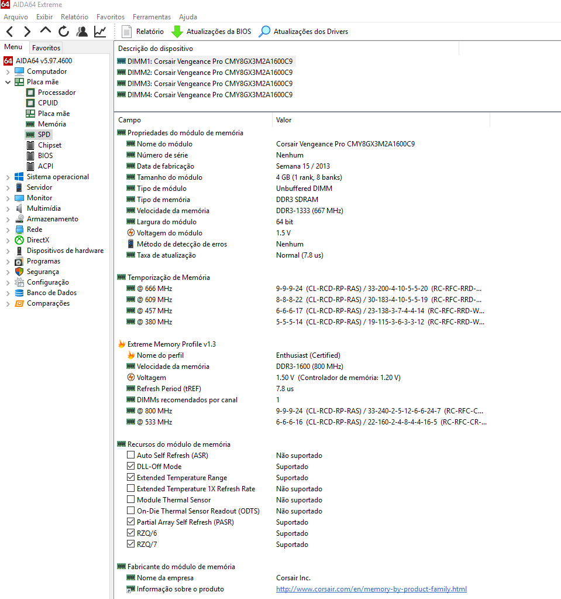Toggle the RZQ/6 checkbox

point(130,532)
